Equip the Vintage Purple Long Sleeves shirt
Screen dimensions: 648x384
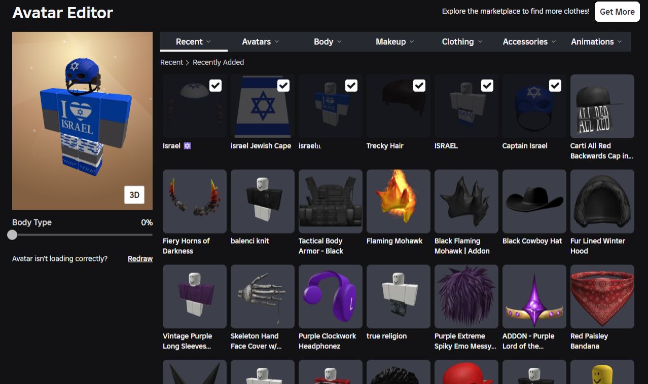click(x=195, y=296)
